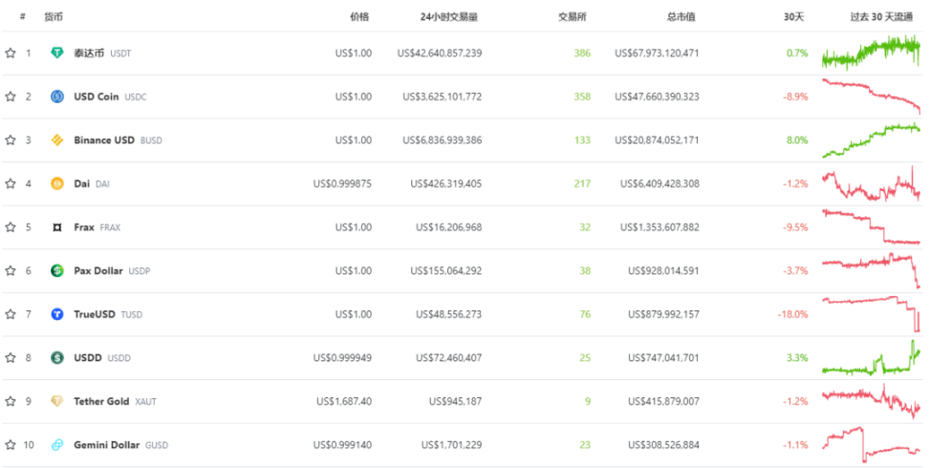929x468 pixels.
Task: Sort by the 货币 column header
Action: coord(54,16)
